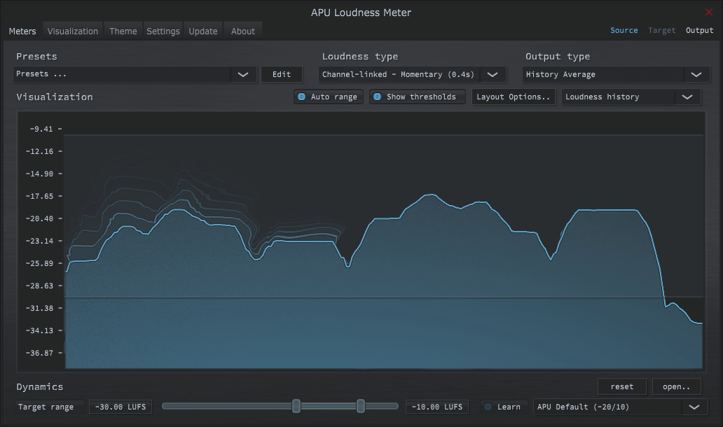
Task: Click the reset button
Action: [x=622, y=387]
